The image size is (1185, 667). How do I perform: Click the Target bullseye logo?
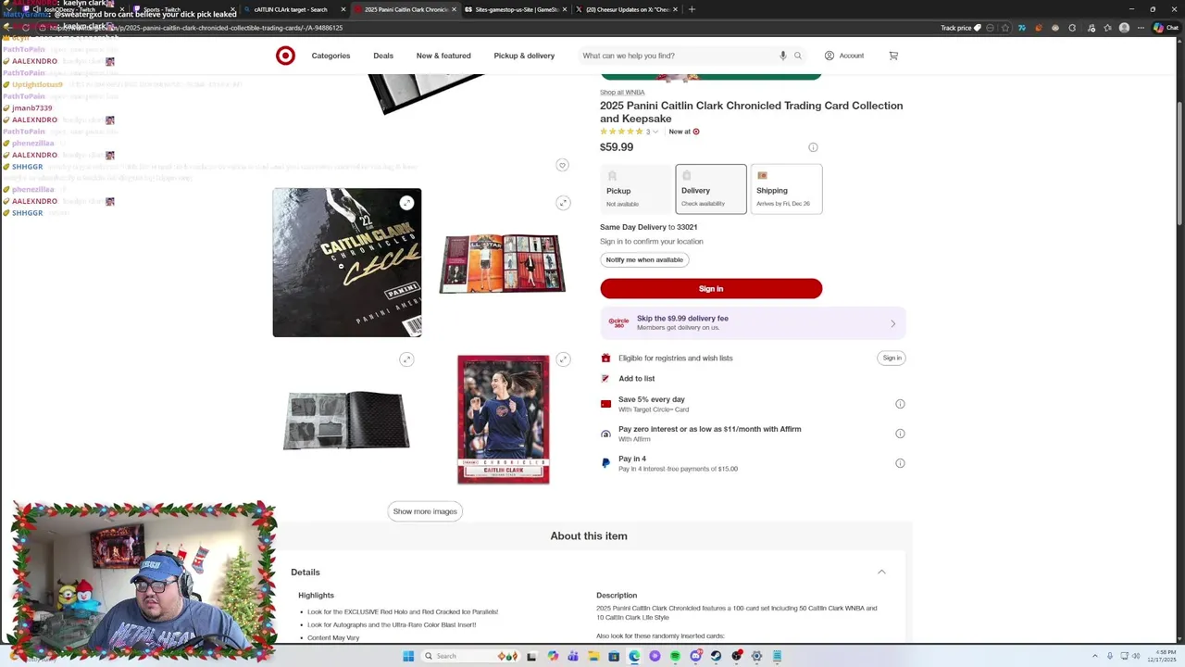tap(285, 56)
